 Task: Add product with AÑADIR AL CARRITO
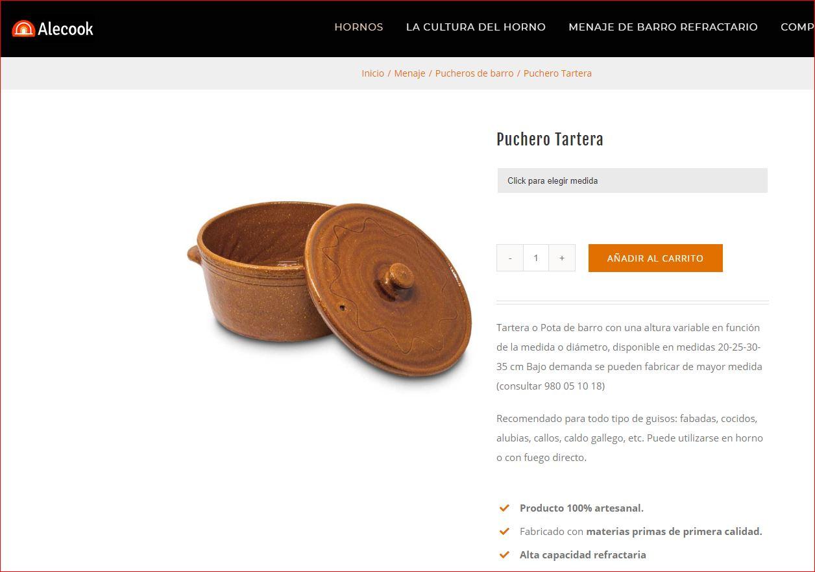tap(655, 258)
